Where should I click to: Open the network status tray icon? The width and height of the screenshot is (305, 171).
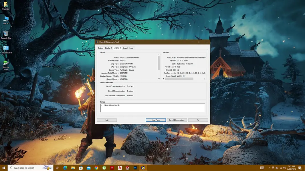[281, 168]
